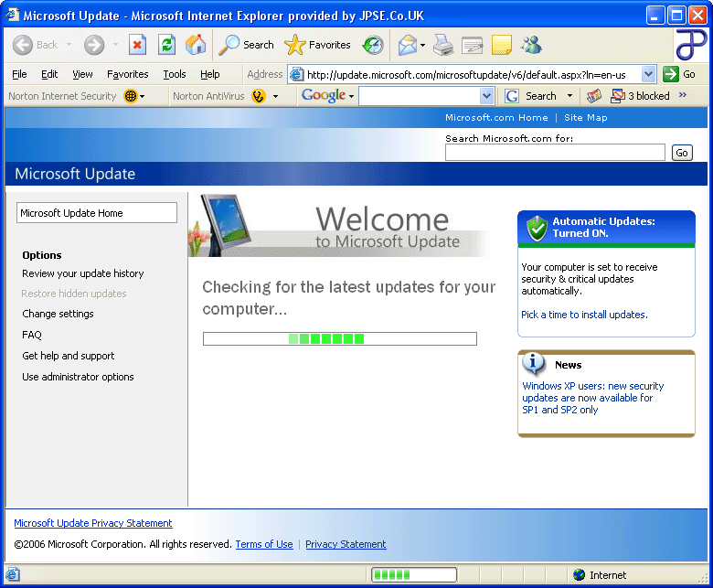The height and width of the screenshot is (588, 713).
Task: Open Norton AntiVirus dropdown arrow
Action: pos(275,96)
